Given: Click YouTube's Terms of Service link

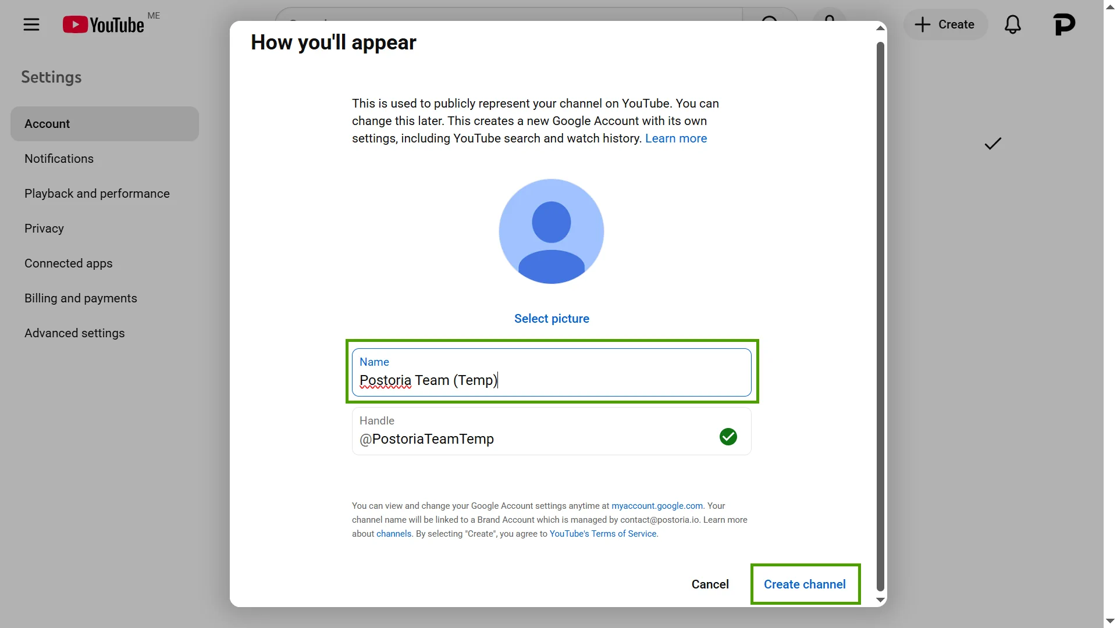Looking at the screenshot, I should click(603, 533).
